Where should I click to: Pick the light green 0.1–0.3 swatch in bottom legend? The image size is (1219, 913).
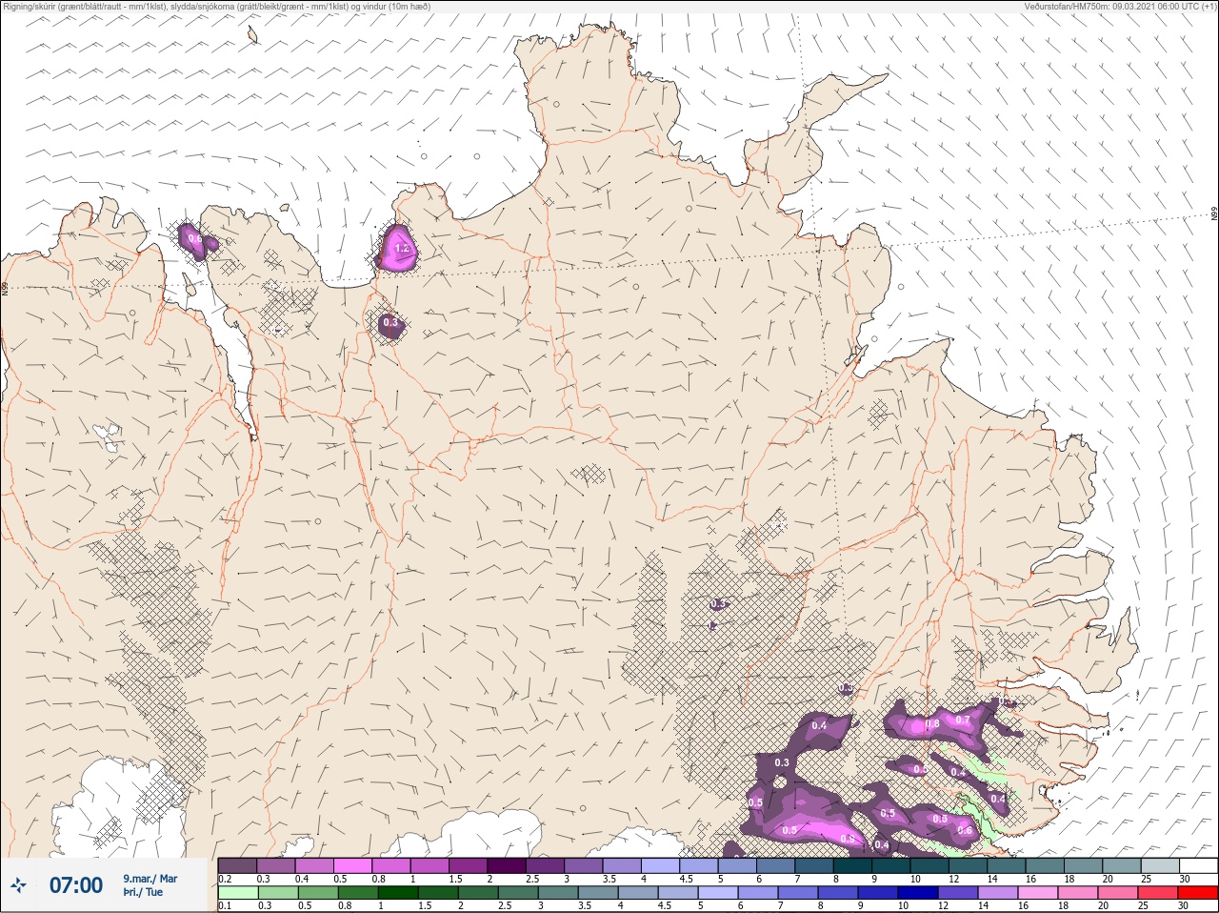click(237, 893)
